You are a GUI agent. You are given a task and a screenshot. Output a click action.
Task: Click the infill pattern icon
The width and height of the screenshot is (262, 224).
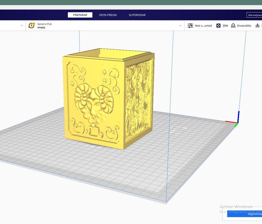pos(218,26)
